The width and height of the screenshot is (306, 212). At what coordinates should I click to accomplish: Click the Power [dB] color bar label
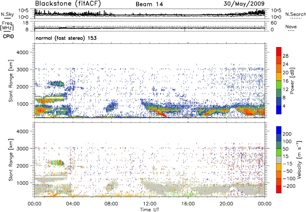coord(292,81)
